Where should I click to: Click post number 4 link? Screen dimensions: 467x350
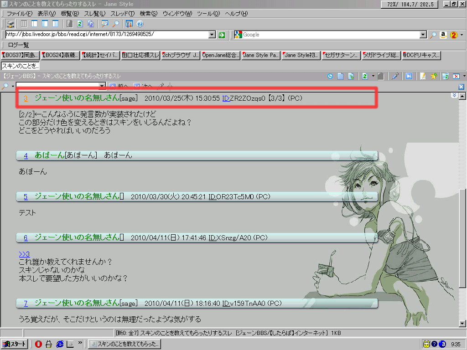click(x=26, y=156)
